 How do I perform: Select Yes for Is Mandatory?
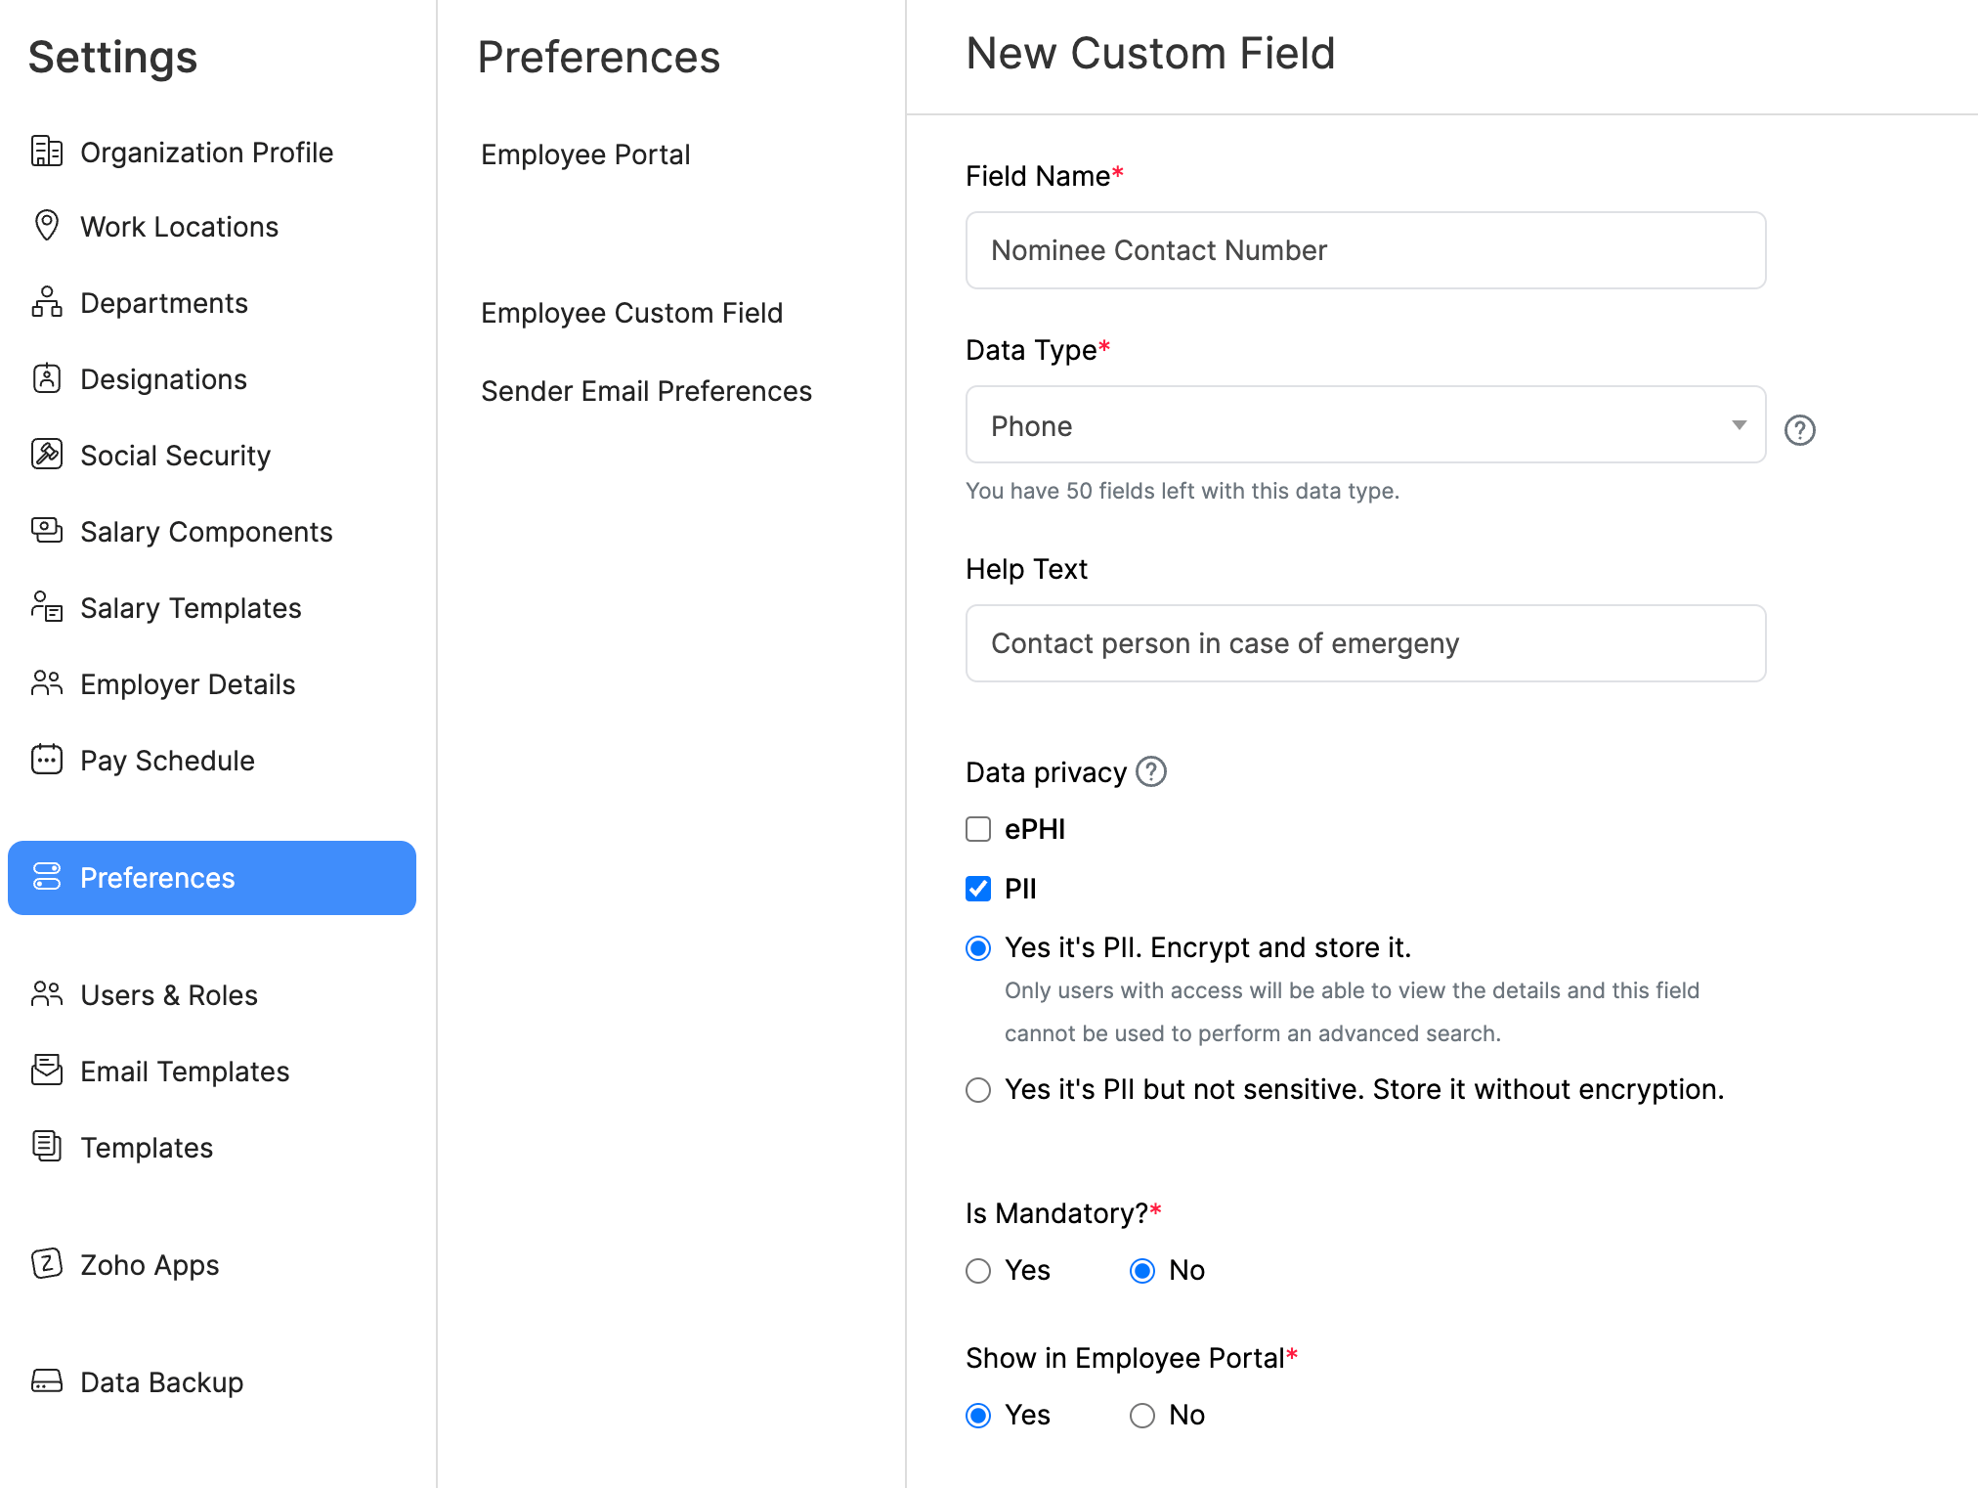tap(979, 1269)
